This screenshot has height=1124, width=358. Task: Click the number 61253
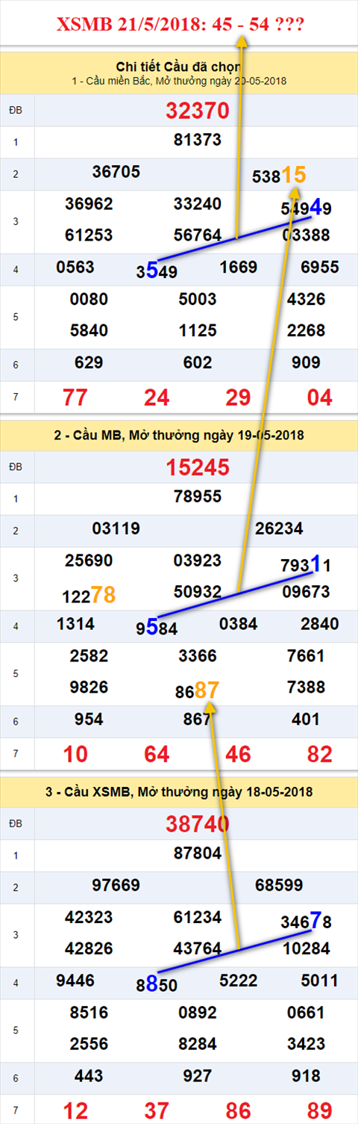(x=89, y=235)
